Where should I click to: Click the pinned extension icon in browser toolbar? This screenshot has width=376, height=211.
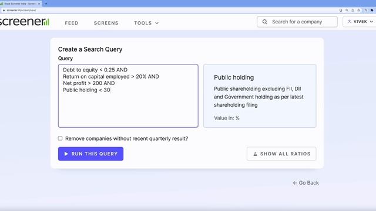click(372, 11)
